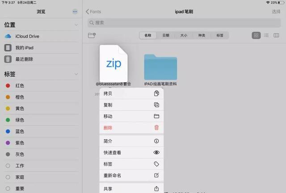This screenshot has height=193, width=286.
Task: Select the gray tag dot 灰色
Action: tap(8, 154)
